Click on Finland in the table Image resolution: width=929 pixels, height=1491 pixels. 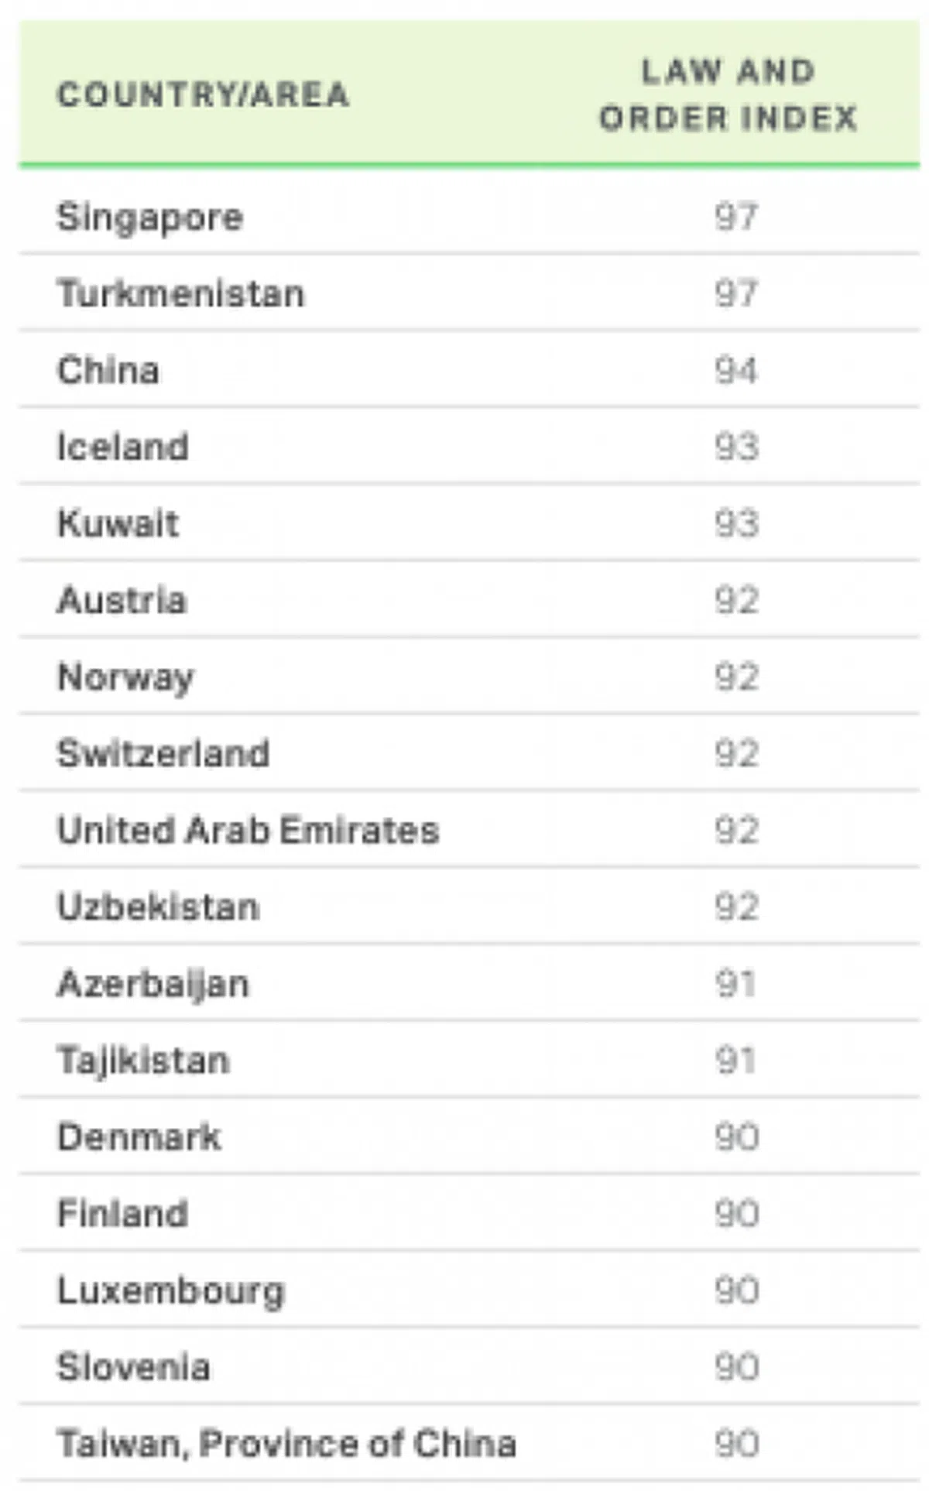click(x=123, y=1213)
